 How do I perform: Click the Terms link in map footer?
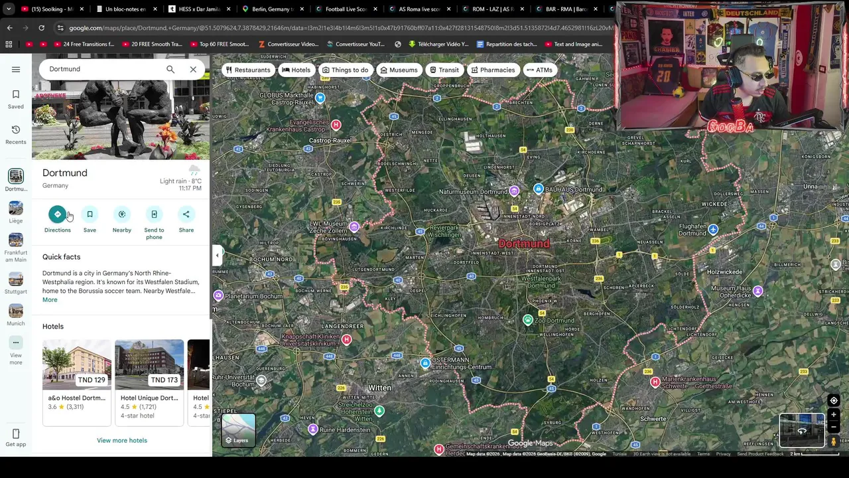(703, 454)
